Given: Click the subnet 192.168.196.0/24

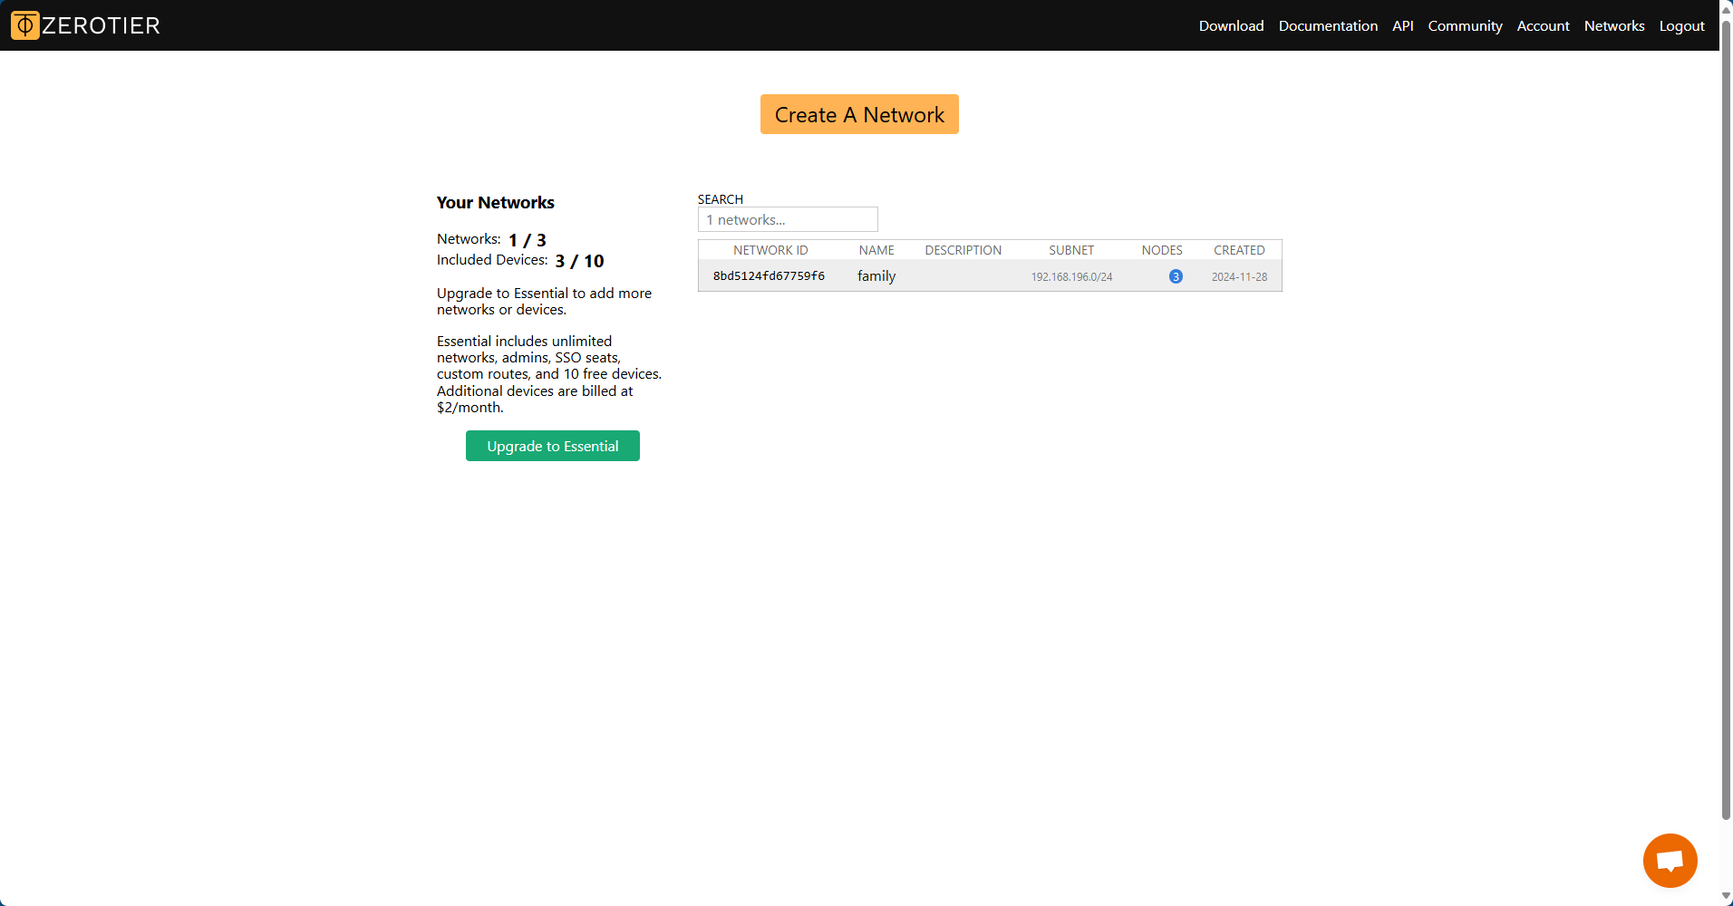Looking at the screenshot, I should coord(1071,276).
